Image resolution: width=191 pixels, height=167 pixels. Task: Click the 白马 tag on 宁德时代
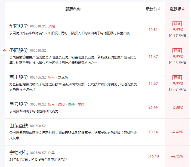[51, 153]
